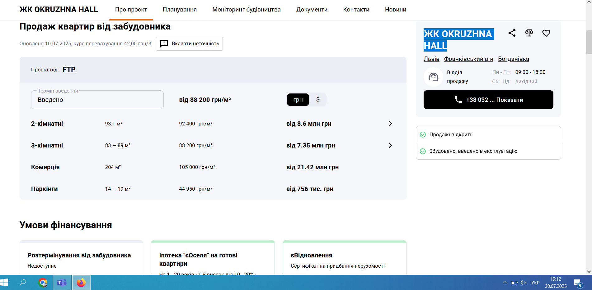Viewport: 592px width, 290px height.
Task: Expand 3-кімнатні row chevron
Action: click(390, 145)
